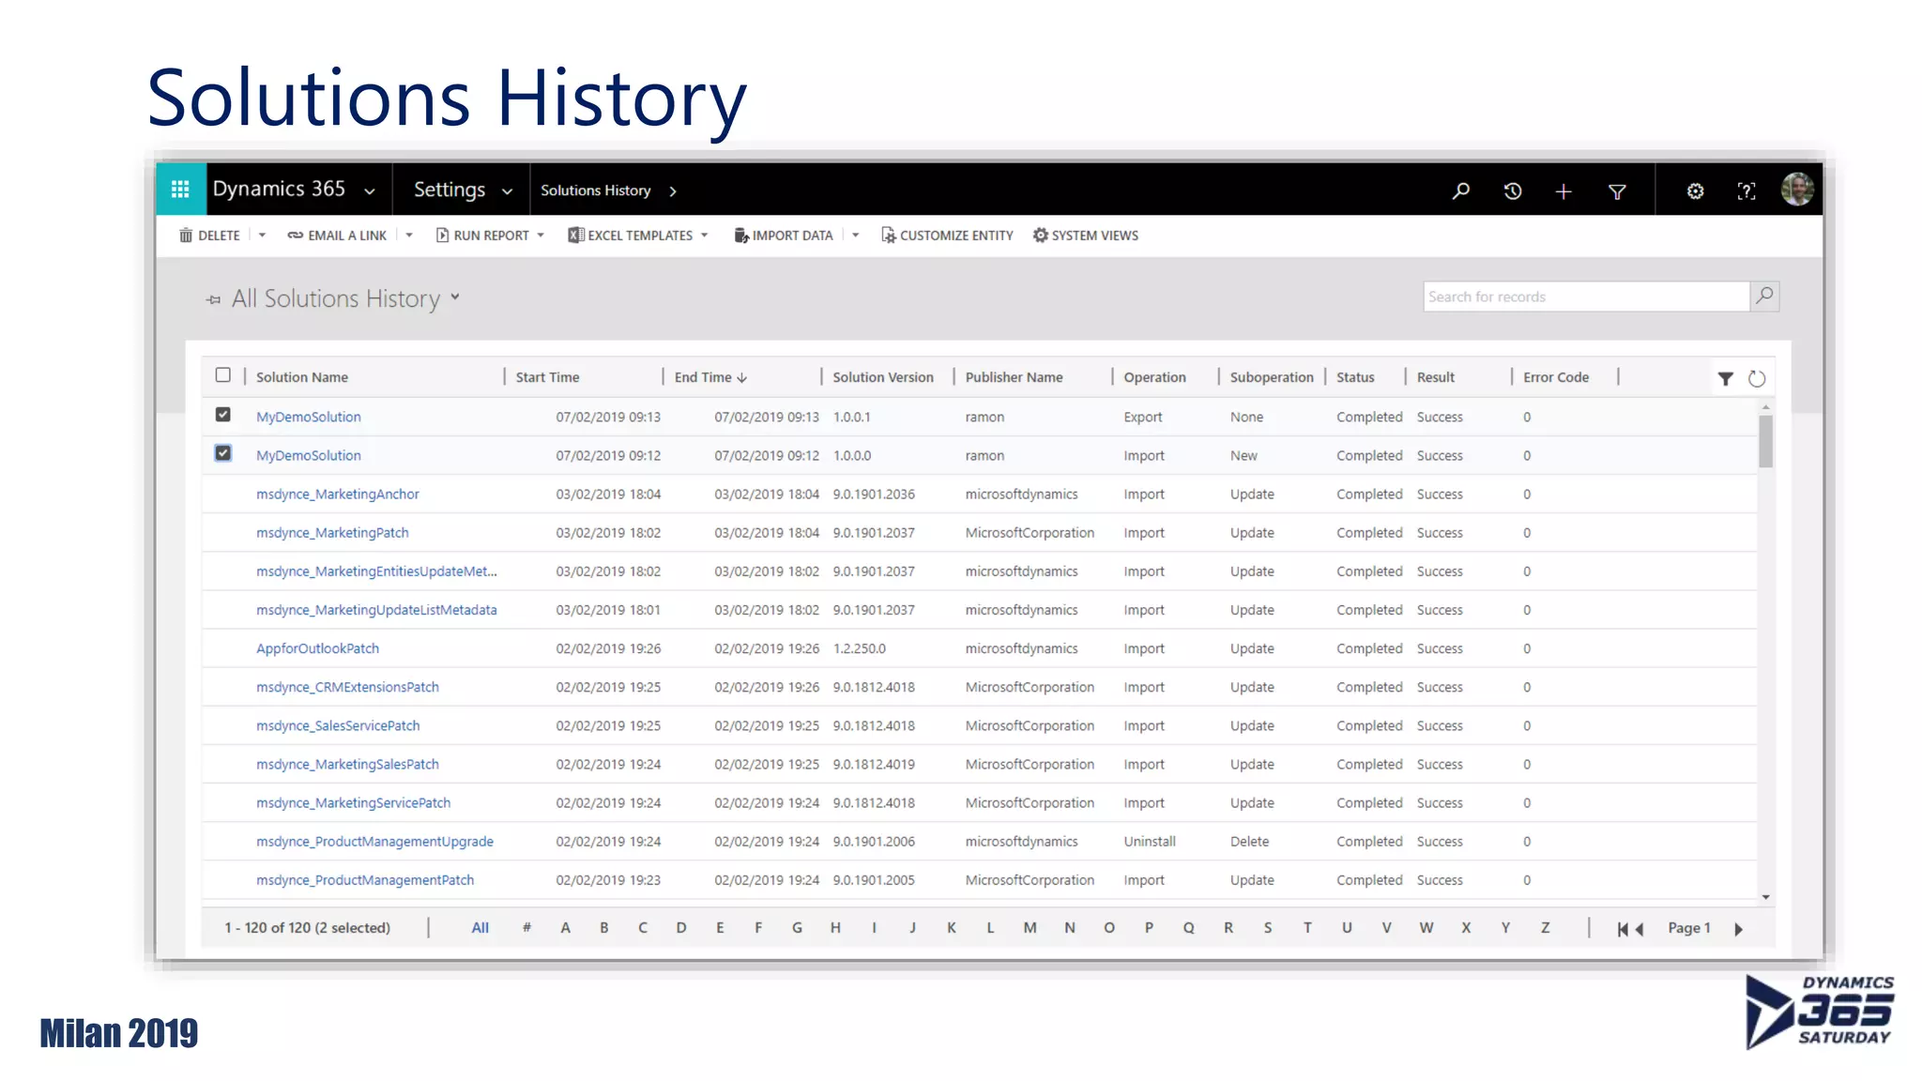The width and height of the screenshot is (1922, 1081).
Task: Click the help question mark icon
Action: click(1746, 191)
